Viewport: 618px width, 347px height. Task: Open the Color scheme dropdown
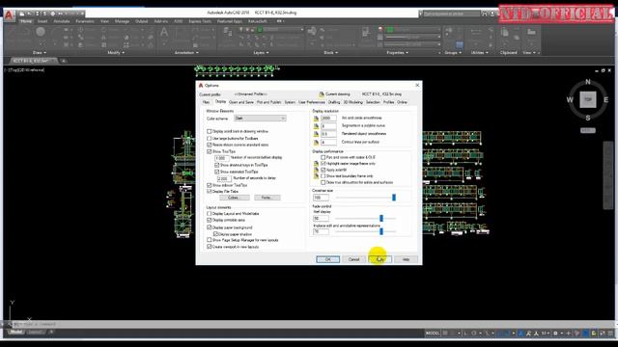pos(260,119)
